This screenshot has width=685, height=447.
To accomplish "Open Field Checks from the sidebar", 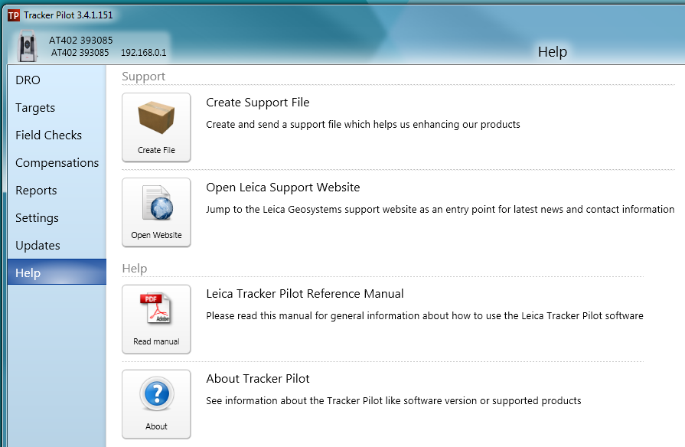I will click(x=48, y=135).
